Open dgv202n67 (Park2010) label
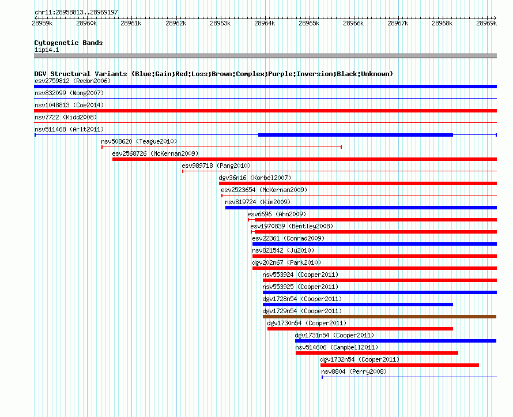This screenshot has height=417, width=513. coord(286,262)
